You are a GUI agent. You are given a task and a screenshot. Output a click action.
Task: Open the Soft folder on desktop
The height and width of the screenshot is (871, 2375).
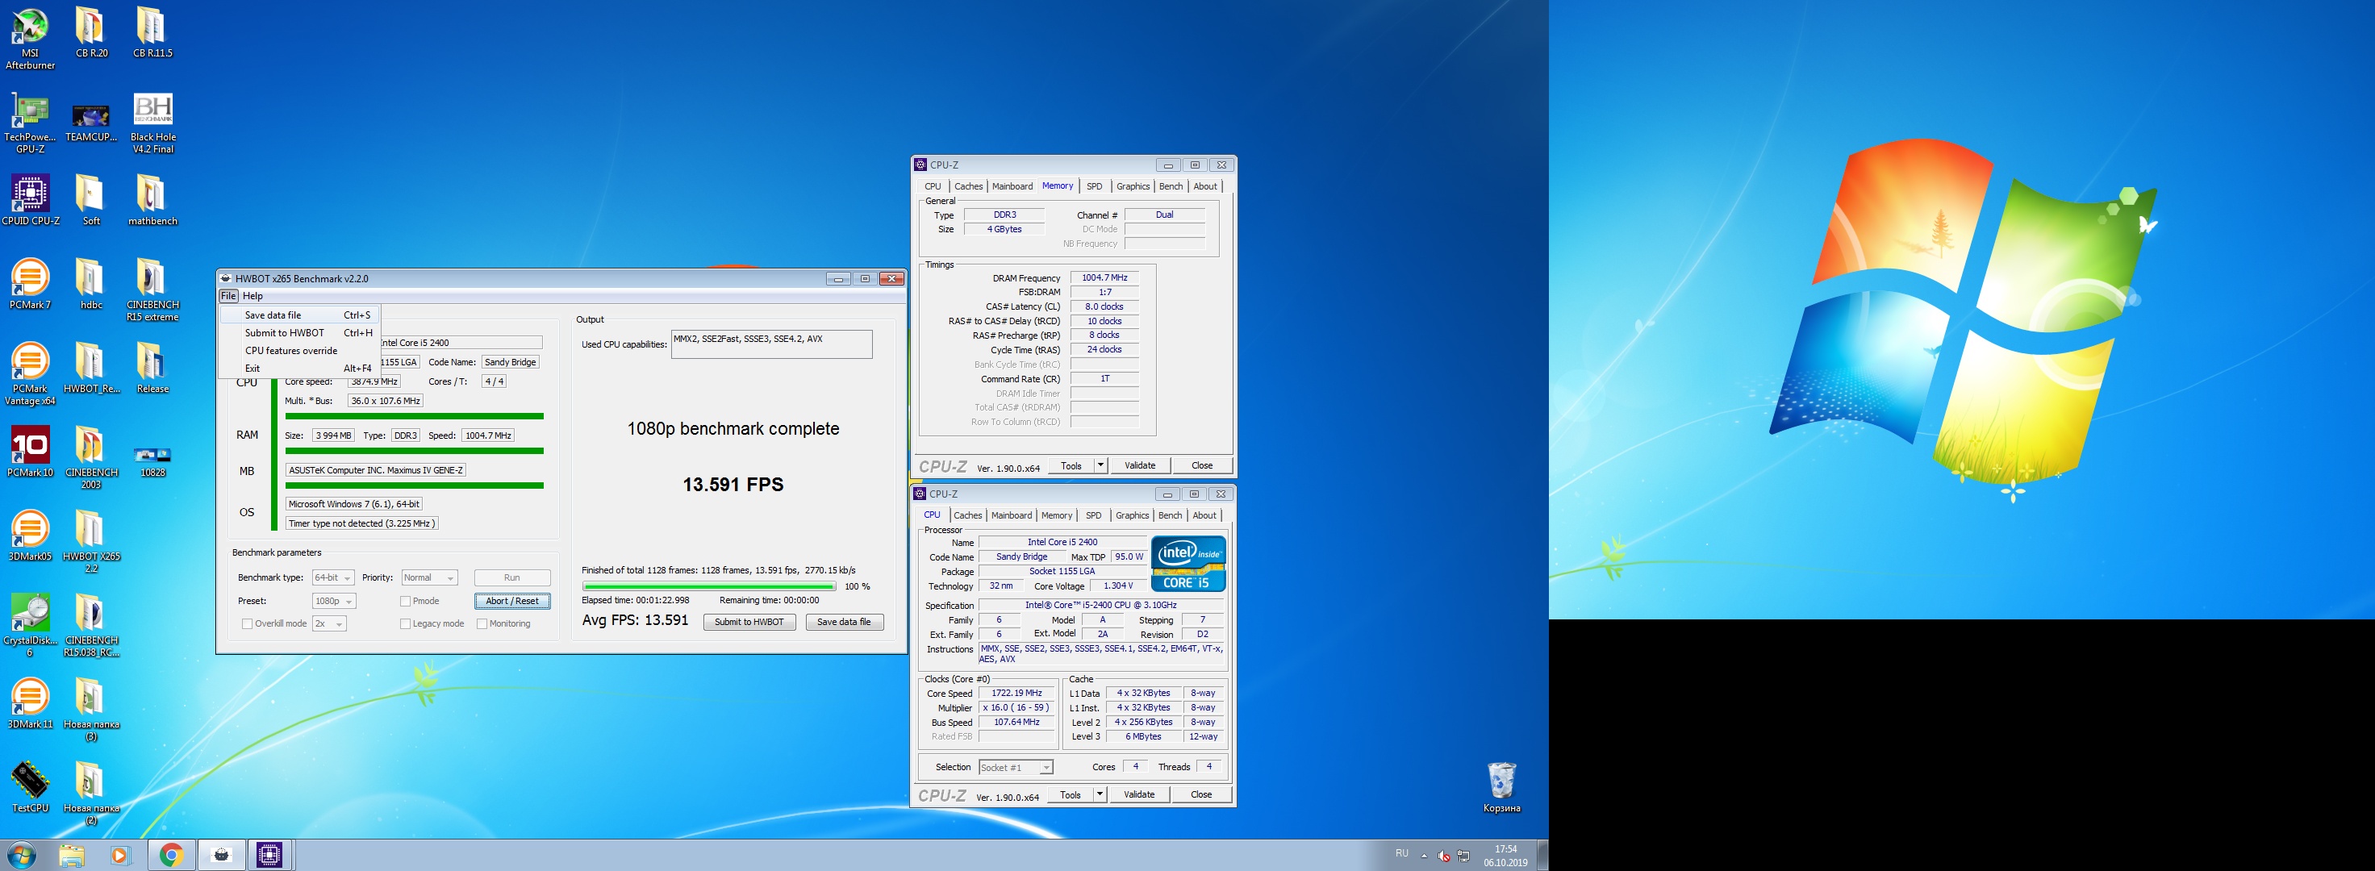point(90,200)
